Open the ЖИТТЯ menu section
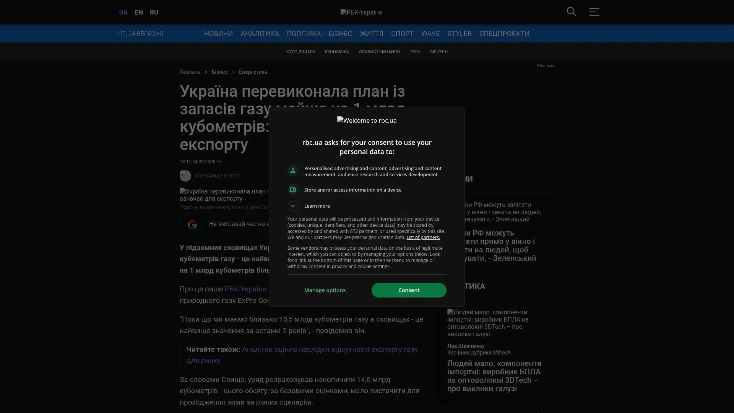This screenshot has width=734, height=413. [x=371, y=34]
